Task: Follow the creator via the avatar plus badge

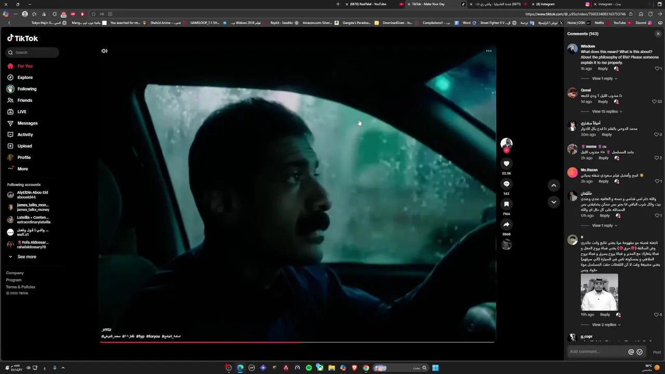Action: pyautogui.click(x=507, y=151)
